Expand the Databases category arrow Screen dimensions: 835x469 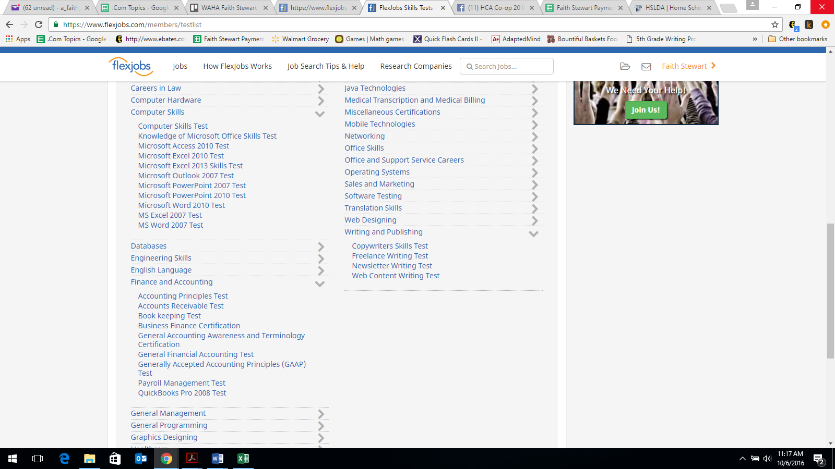coord(321,247)
